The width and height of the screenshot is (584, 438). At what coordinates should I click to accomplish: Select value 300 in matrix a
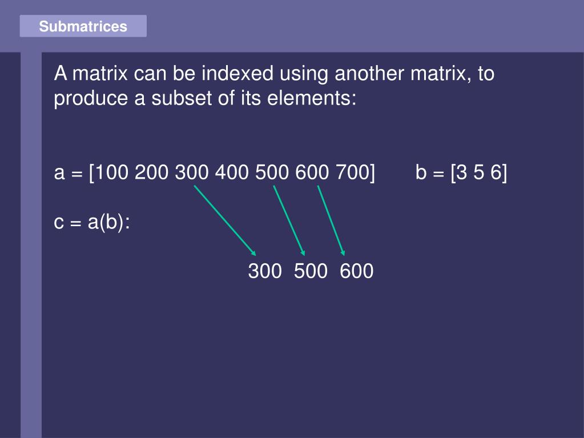click(191, 172)
